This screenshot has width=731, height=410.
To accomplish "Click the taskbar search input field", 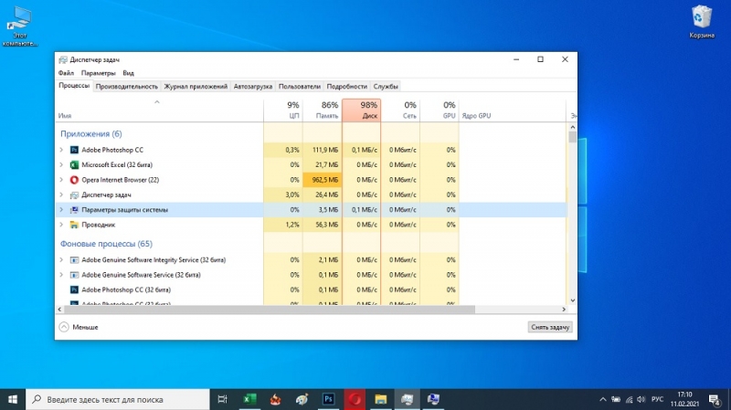I will pos(118,399).
